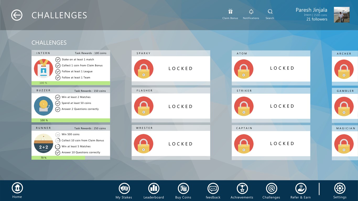
Task: Click the Atom lock icon
Action: pos(244,69)
